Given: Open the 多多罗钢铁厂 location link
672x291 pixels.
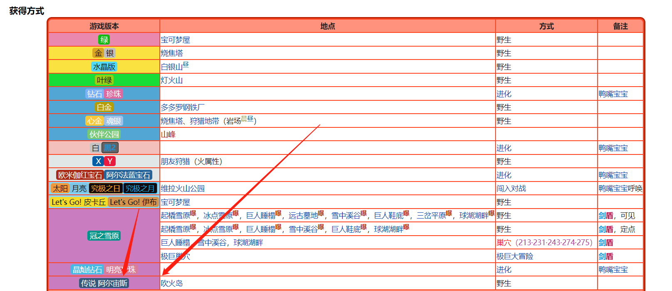Looking at the screenshot, I should click(183, 107).
